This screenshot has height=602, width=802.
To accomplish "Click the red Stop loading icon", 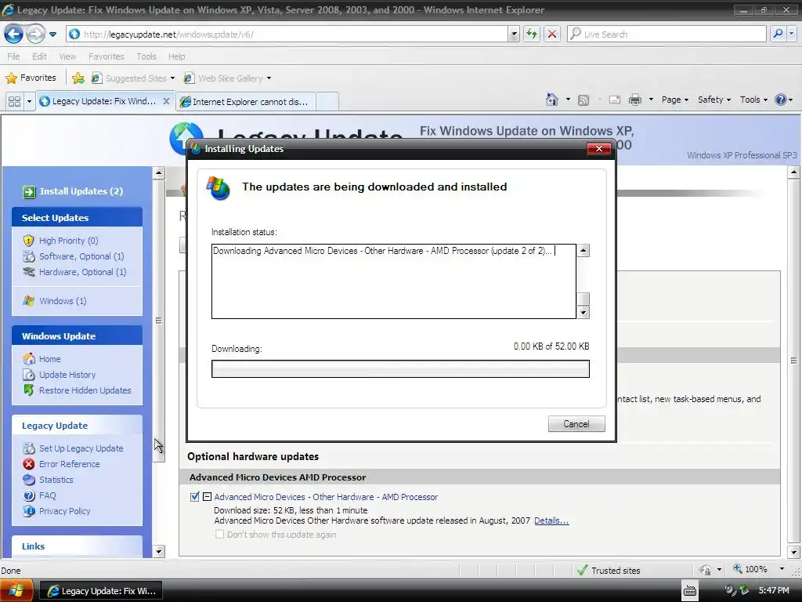I will [552, 34].
